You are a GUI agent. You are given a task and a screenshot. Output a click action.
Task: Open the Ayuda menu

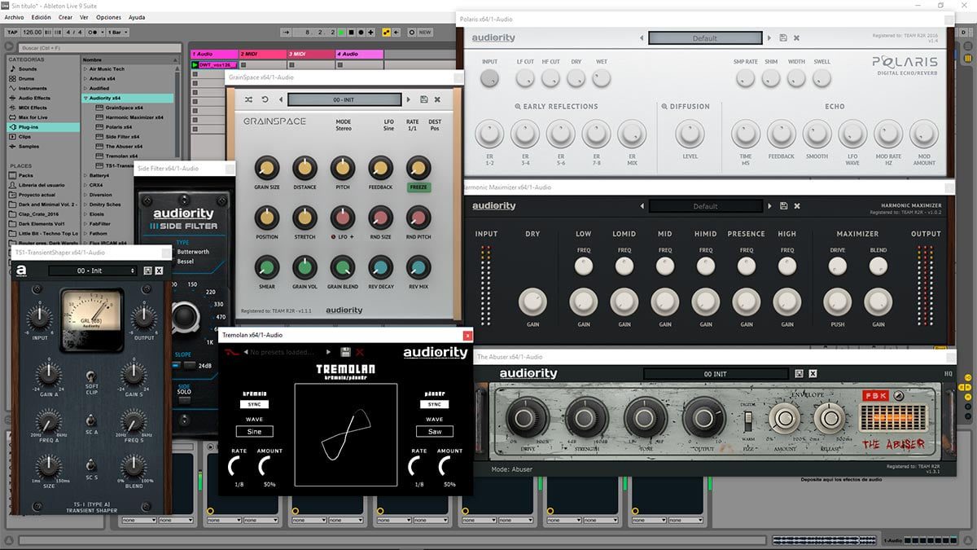point(137,17)
